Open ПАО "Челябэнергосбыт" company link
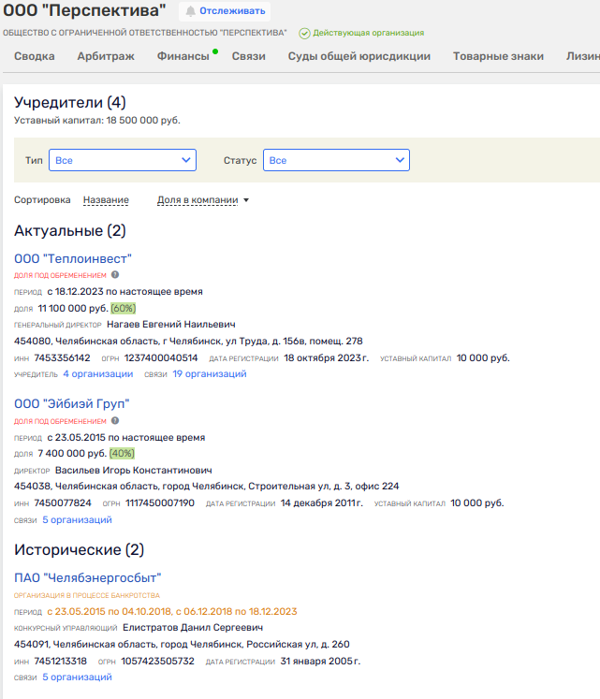Screen dimensions: 600x699 (87, 577)
